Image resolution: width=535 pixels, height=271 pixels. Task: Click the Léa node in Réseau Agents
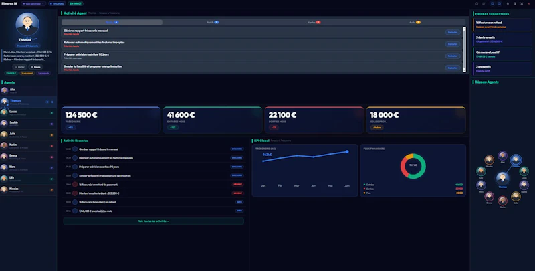pos(481,171)
